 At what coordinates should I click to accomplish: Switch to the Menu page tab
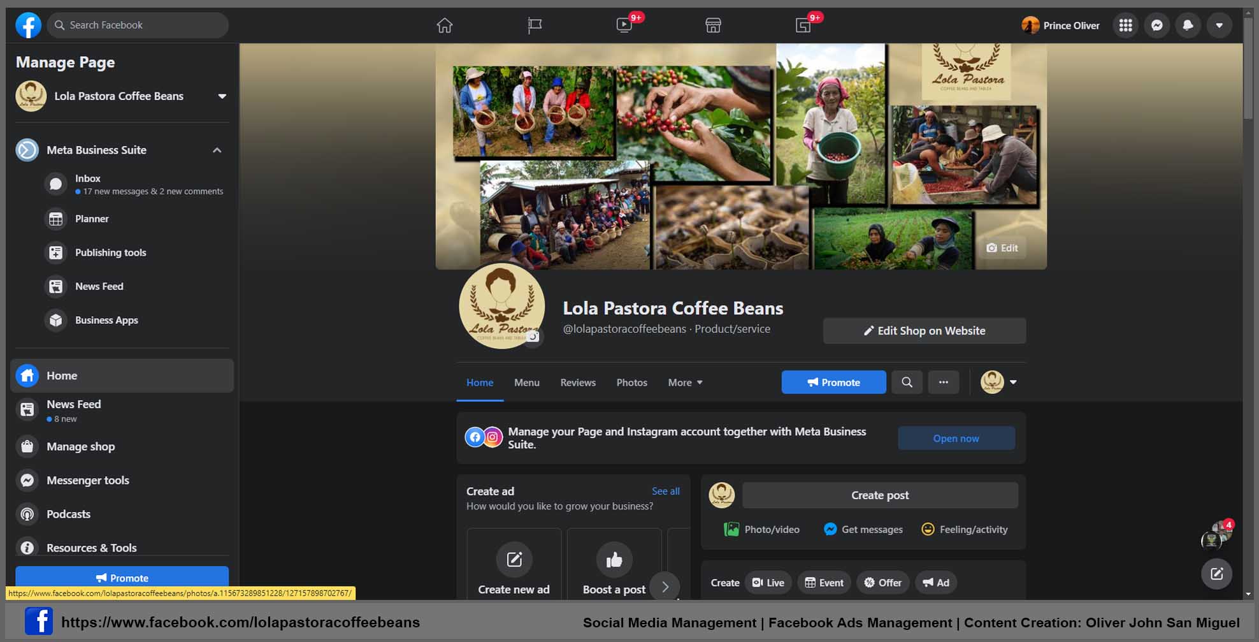click(527, 383)
